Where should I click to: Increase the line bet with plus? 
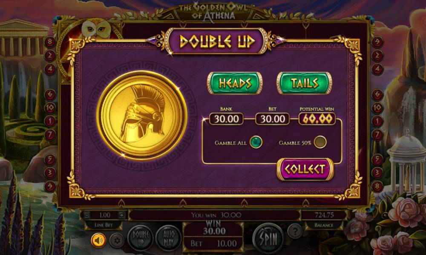(122, 215)
